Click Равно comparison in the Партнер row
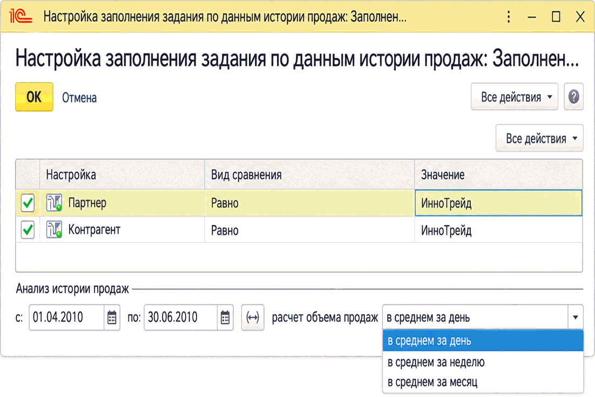Viewport: 595px width, 397px height. tap(309, 203)
